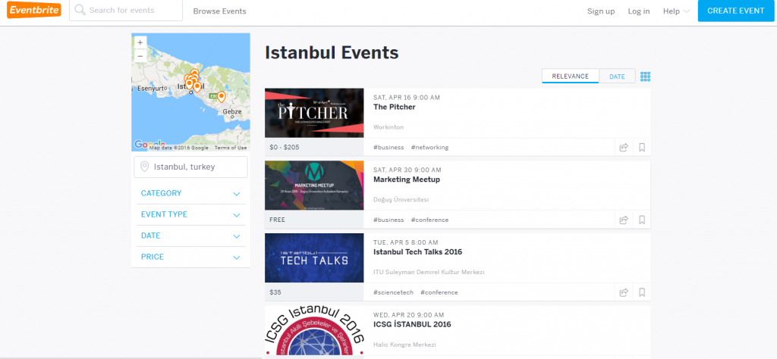Click the location pin icon beside Istanbul, turkey

(145, 167)
